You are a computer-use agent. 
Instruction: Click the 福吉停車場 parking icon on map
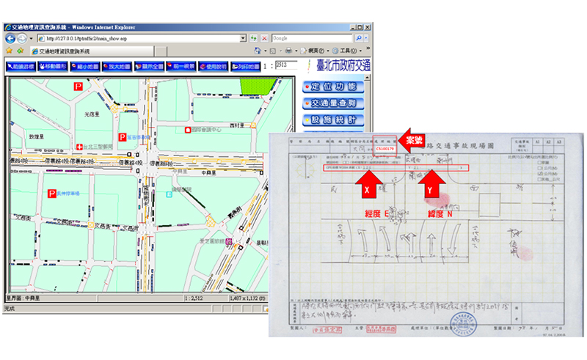pos(122,137)
